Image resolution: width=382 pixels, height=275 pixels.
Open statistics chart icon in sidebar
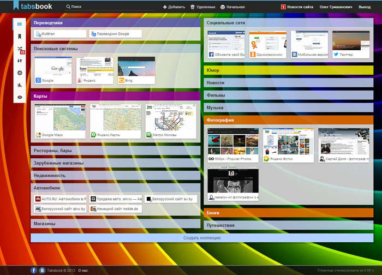click(x=20, y=85)
